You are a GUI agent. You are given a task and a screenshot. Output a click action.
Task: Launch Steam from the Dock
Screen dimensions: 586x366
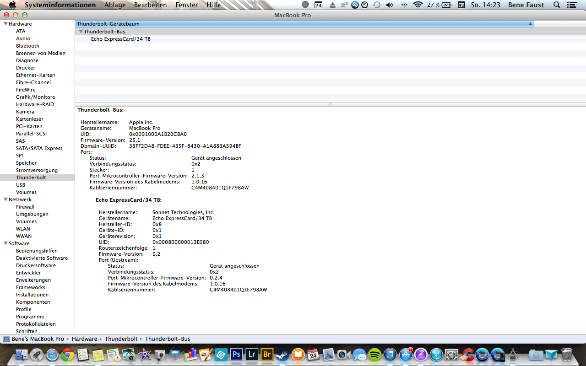(x=282, y=355)
